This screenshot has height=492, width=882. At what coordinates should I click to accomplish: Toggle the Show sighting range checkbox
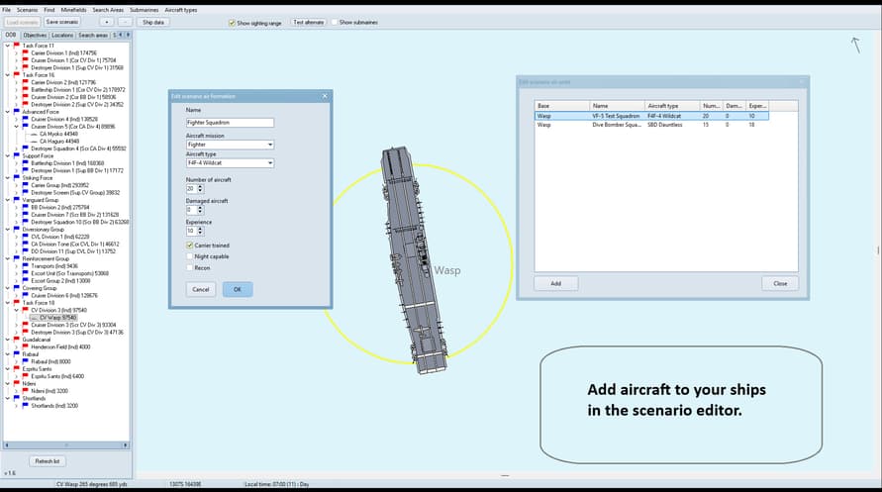tap(232, 22)
